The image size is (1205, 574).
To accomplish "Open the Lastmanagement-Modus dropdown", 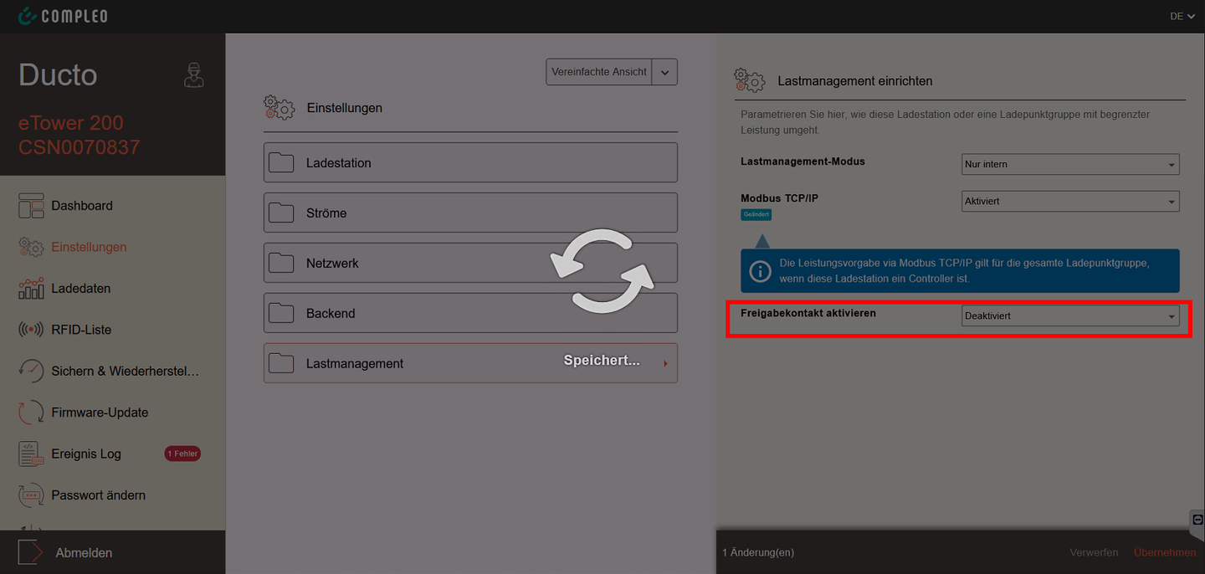I will (x=1070, y=165).
